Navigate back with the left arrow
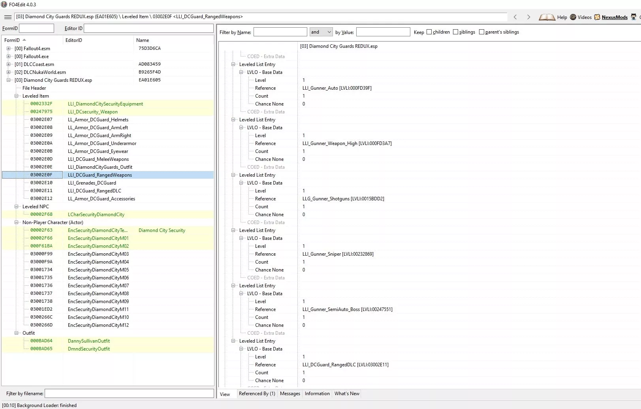The width and height of the screenshot is (641, 409). [515, 17]
